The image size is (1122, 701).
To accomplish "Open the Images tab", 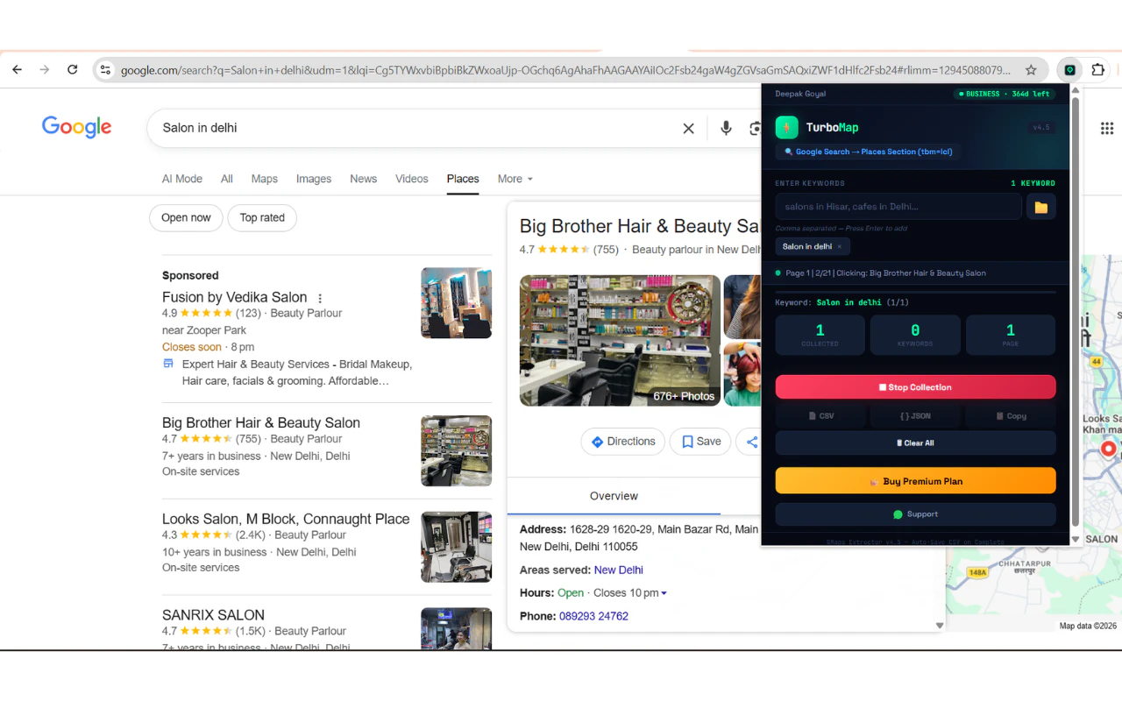I will click(314, 179).
